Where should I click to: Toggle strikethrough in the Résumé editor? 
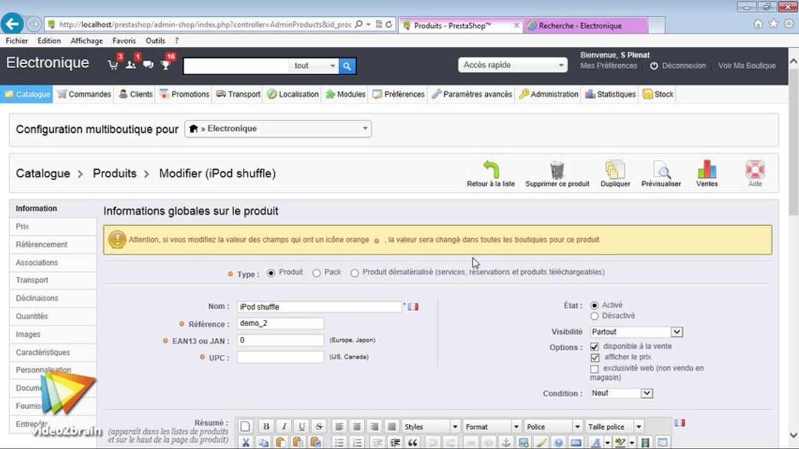[319, 427]
